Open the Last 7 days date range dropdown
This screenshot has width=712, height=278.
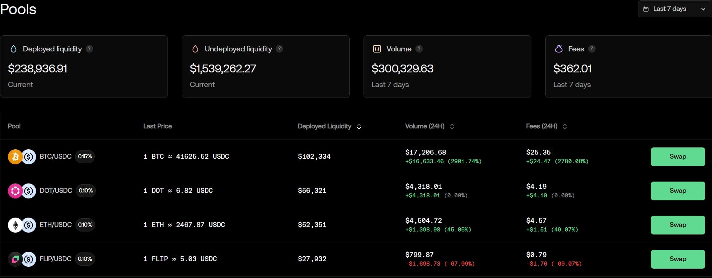[x=674, y=9]
